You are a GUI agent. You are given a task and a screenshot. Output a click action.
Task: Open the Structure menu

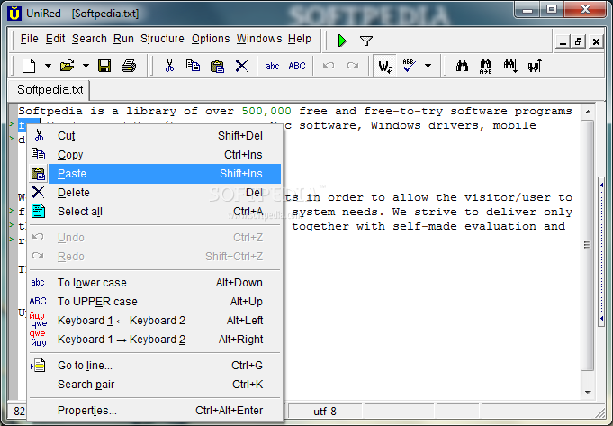click(162, 39)
